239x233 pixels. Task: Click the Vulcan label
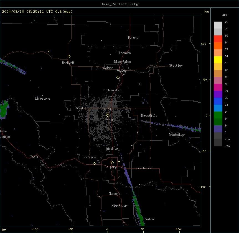[151, 219]
